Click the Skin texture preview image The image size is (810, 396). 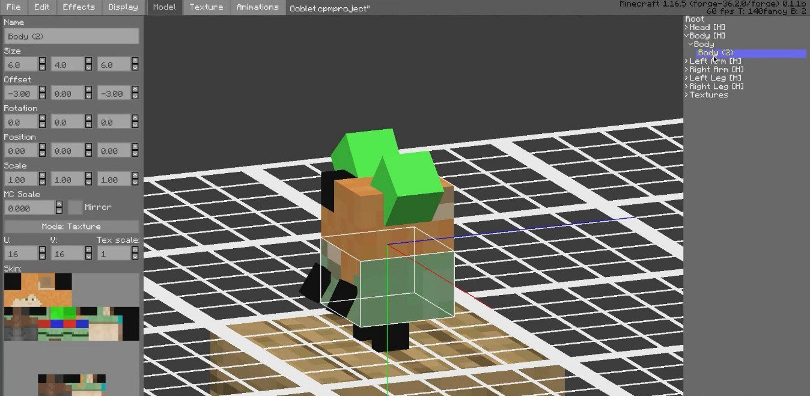[x=72, y=334]
